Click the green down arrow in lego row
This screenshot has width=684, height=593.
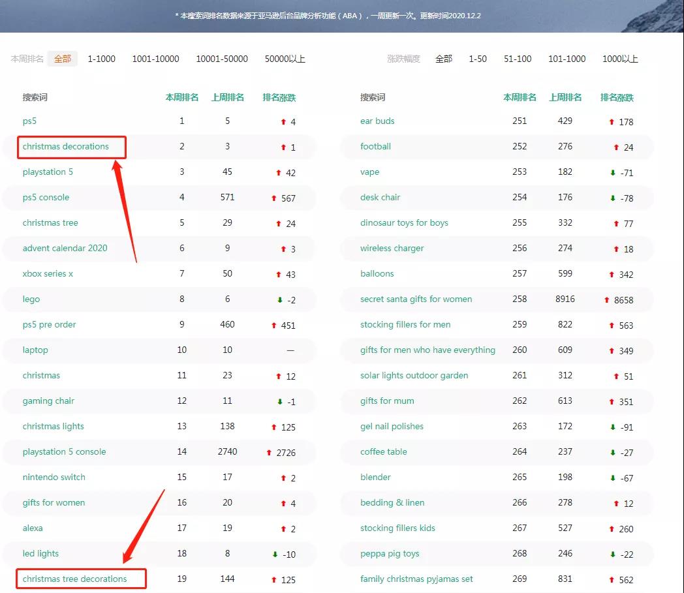280,300
